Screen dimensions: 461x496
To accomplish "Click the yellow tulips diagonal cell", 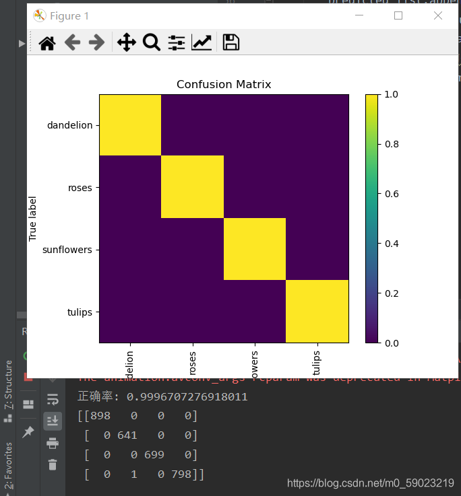I will pos(317,311).
